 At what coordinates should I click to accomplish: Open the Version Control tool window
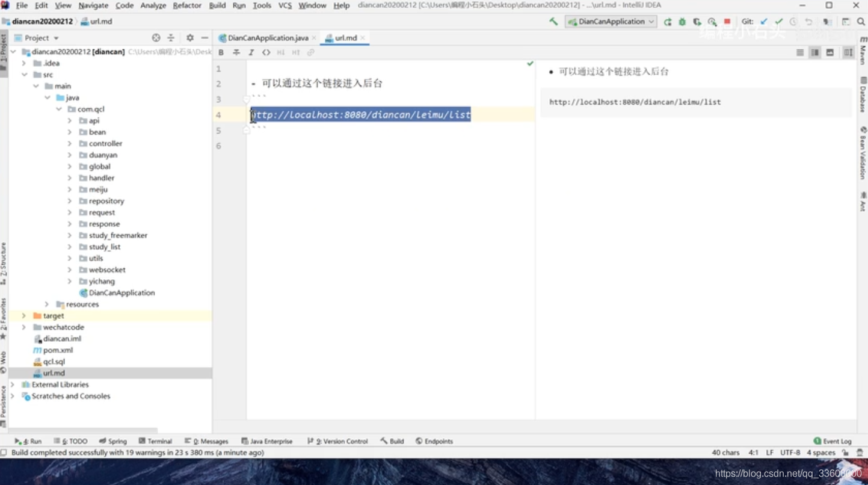[x=337, y=441]
